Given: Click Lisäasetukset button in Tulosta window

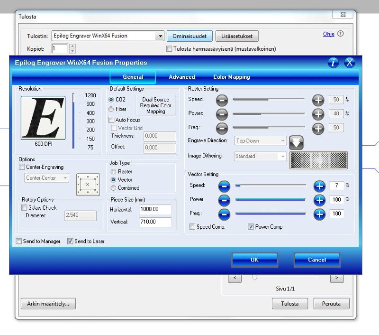Looking at the screenshot, I should click(237, 36).
